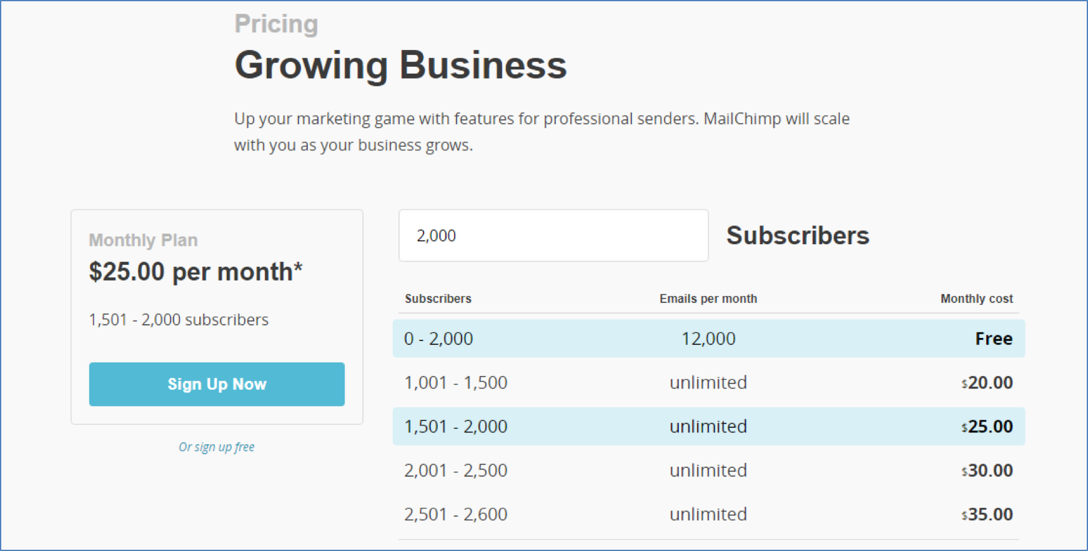Viewport: 1088px width, 551px height.
Task: Click the 'Subscribers' table column header
Action: (x=438, y=299)
